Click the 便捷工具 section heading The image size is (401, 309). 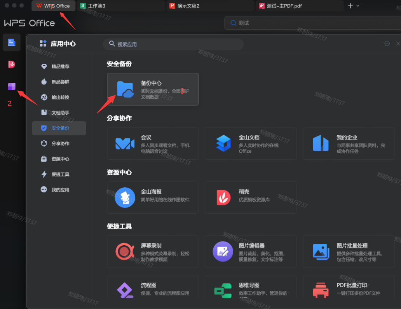point(119,226)
